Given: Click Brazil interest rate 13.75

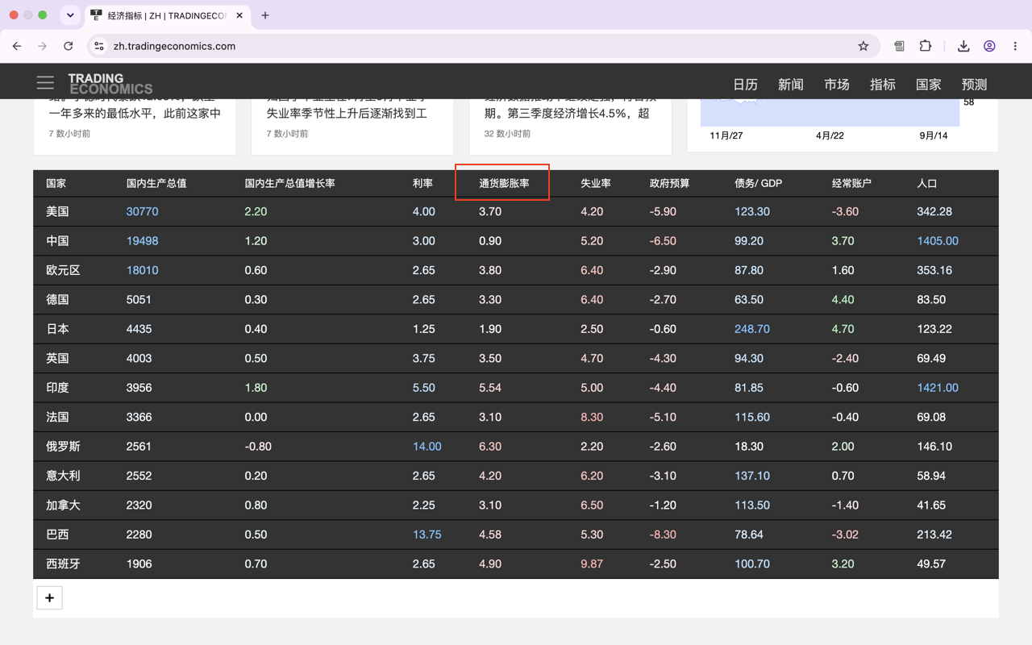Looking at the screenshot, I should click(x=427, y=535).
